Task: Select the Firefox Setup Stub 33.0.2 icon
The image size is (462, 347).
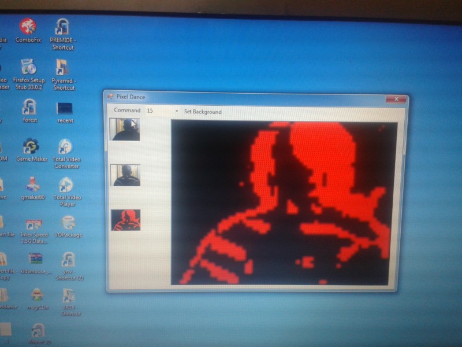Action: point(29,74)
